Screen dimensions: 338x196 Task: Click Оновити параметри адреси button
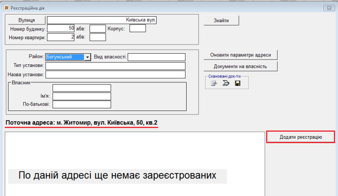coord(240,55)
